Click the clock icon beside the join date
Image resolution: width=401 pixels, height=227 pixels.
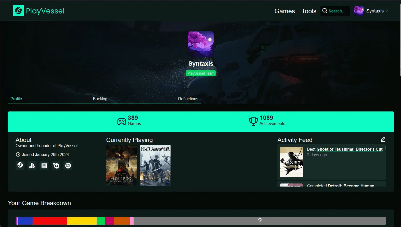[x=18, y=154]
